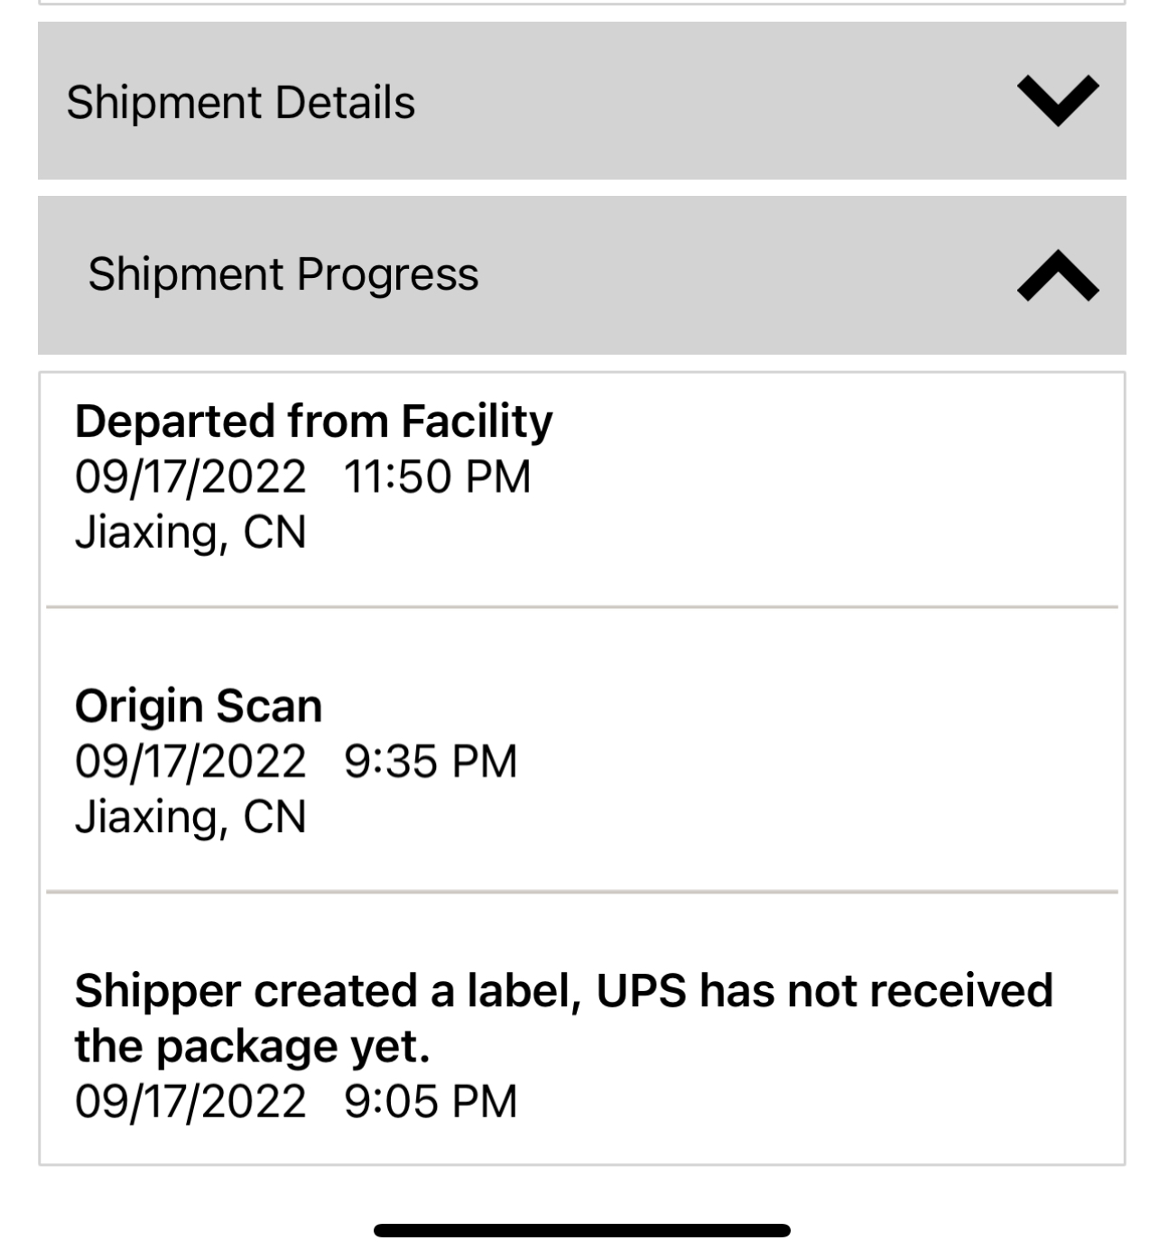The image size is (1159, 1259).
Task: Click the 9:35 PM origin scan time
Action: click(431, 761)
